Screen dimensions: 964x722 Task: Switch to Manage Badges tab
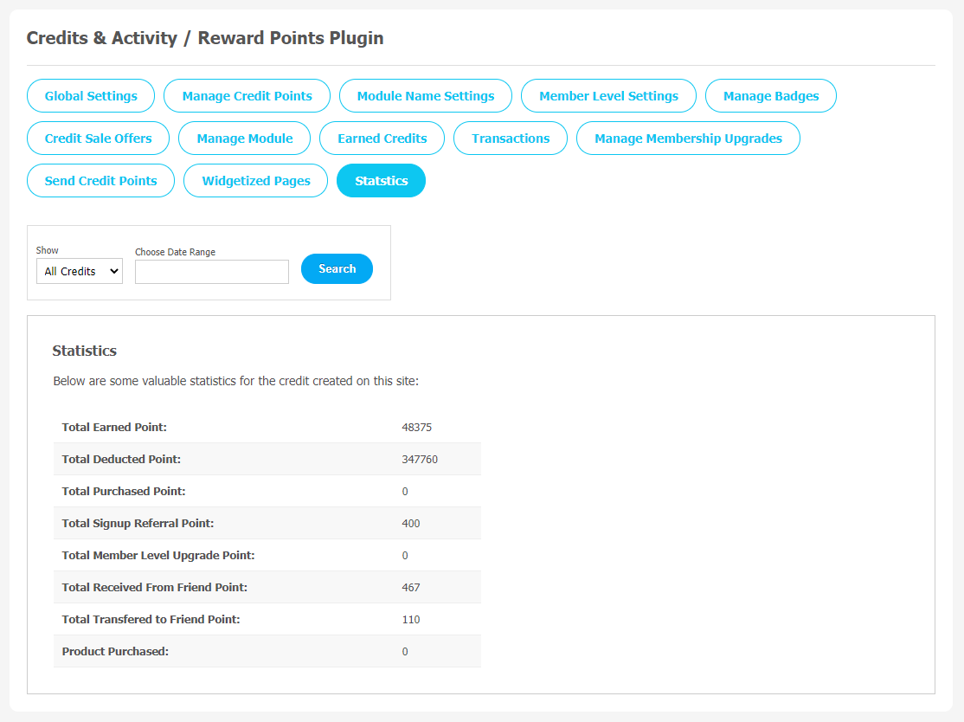click(x=771, y=96)
